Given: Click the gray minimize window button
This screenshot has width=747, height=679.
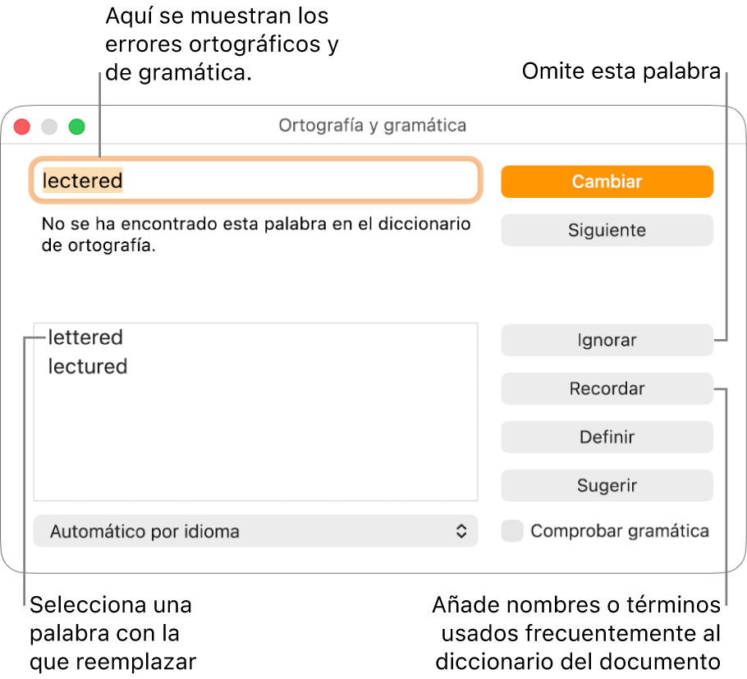Looking at the screenshot, I should (49, 126).
